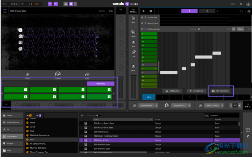Screen dimensions: 252x157
Task: Start playback with the Play button
Action: pos(144,11)
